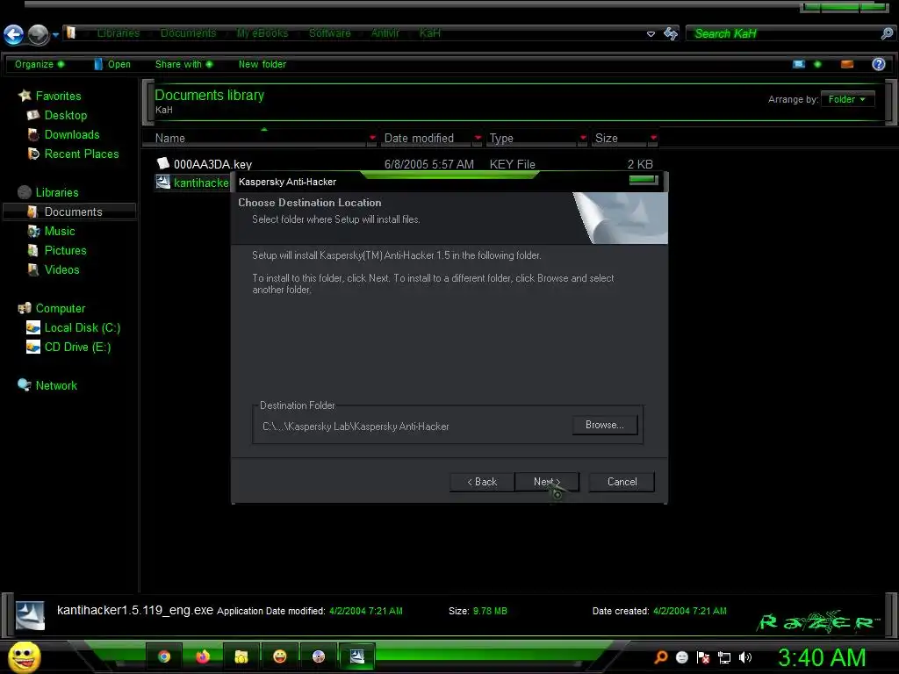Open Desktop in the navigation pane
Image resolution: width=899 pixels, height=674 pixels.
(x=57, y=115)
